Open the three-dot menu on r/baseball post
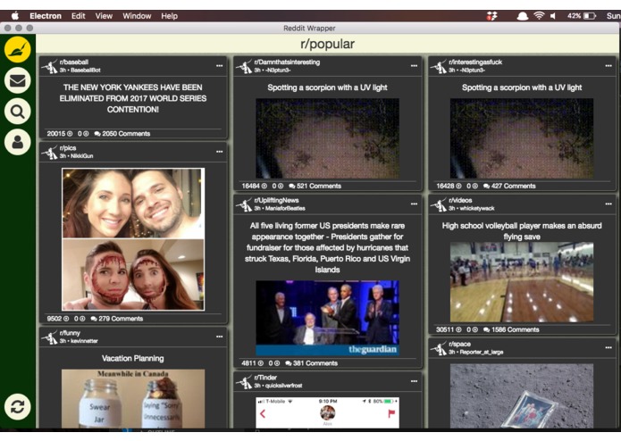This screenshot has height=441, width=621. 220,66
